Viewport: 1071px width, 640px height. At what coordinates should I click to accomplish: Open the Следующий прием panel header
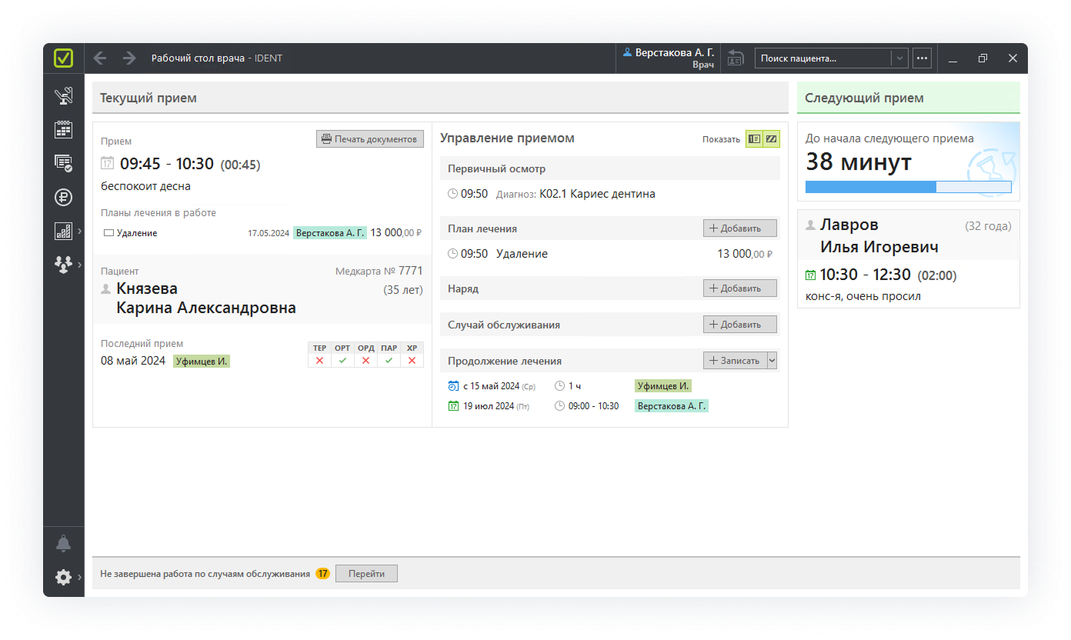click(909, 98)
